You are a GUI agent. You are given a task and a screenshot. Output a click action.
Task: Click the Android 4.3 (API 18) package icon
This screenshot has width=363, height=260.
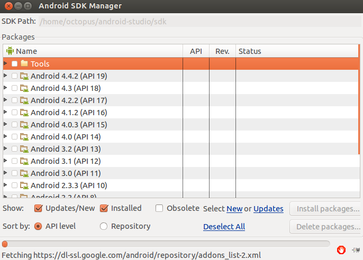pos(24,88)
